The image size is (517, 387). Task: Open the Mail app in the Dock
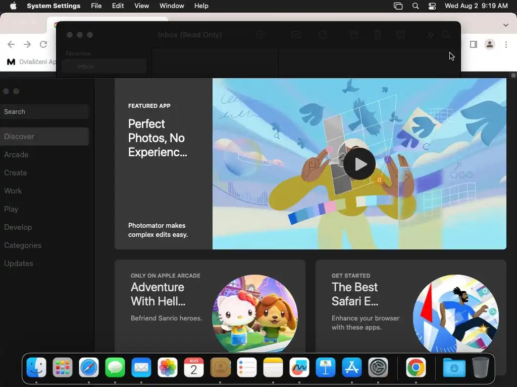coord(141,367)
